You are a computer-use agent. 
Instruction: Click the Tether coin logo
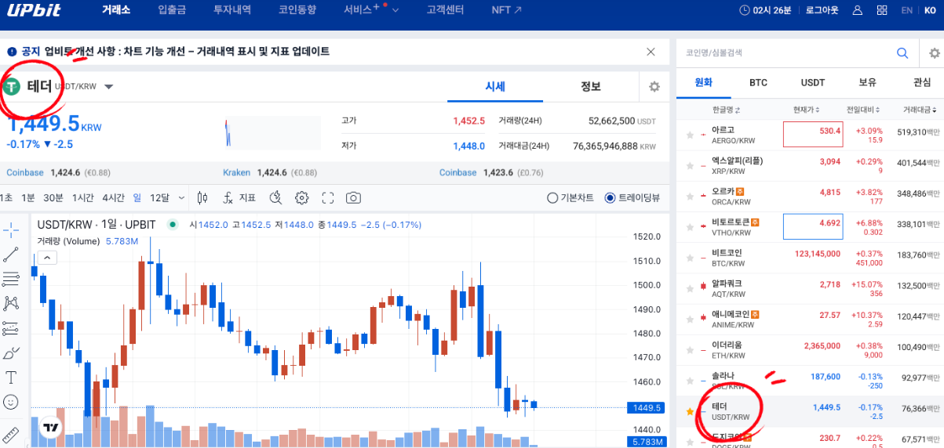(x=12, y=87)
